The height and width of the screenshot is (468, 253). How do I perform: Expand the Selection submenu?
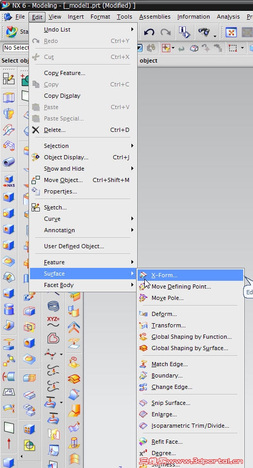[x=83, y=146]
